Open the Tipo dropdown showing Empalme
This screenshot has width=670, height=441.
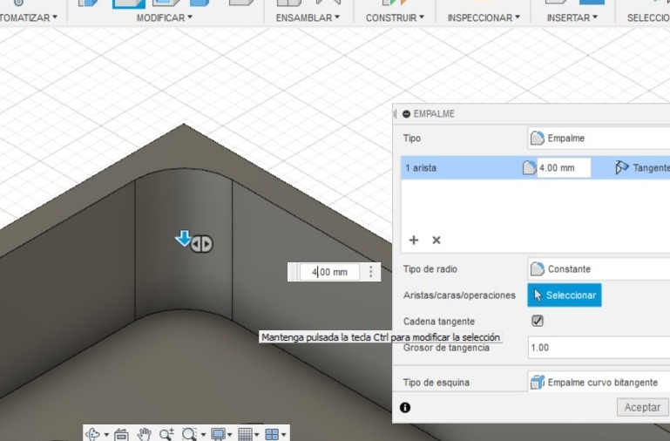(x=599, y=138)
